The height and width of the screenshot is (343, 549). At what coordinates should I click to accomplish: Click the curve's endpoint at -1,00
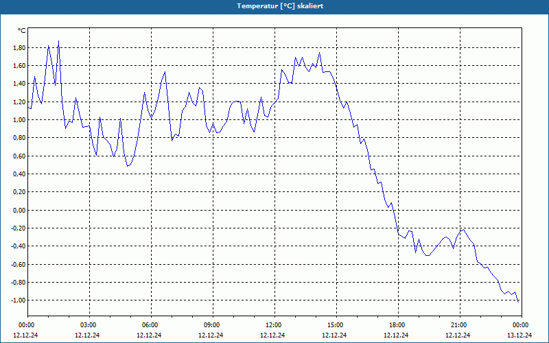click(x=518, y=302)
